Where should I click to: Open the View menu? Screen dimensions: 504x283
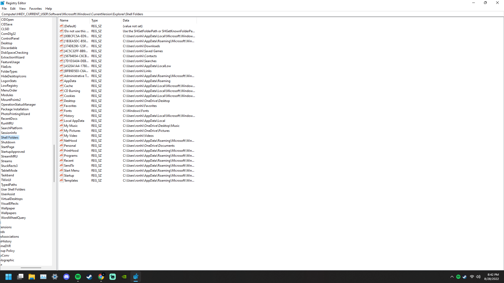[x=22, y=9]
